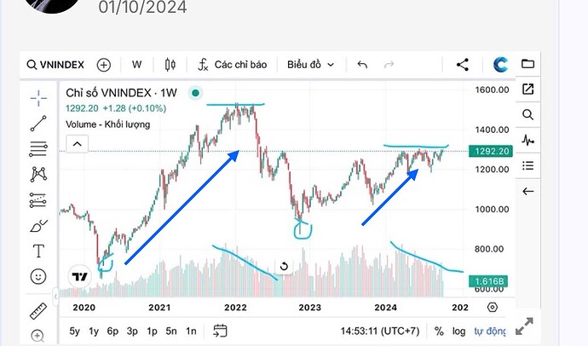
Task: Toggle the log scale mode
Action: (x=458, y=331)
